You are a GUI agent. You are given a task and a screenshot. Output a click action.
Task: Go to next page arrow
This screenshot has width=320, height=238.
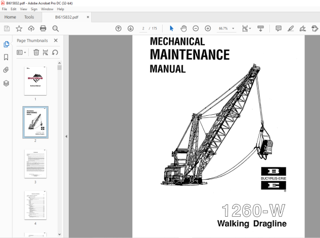(131, 28)
